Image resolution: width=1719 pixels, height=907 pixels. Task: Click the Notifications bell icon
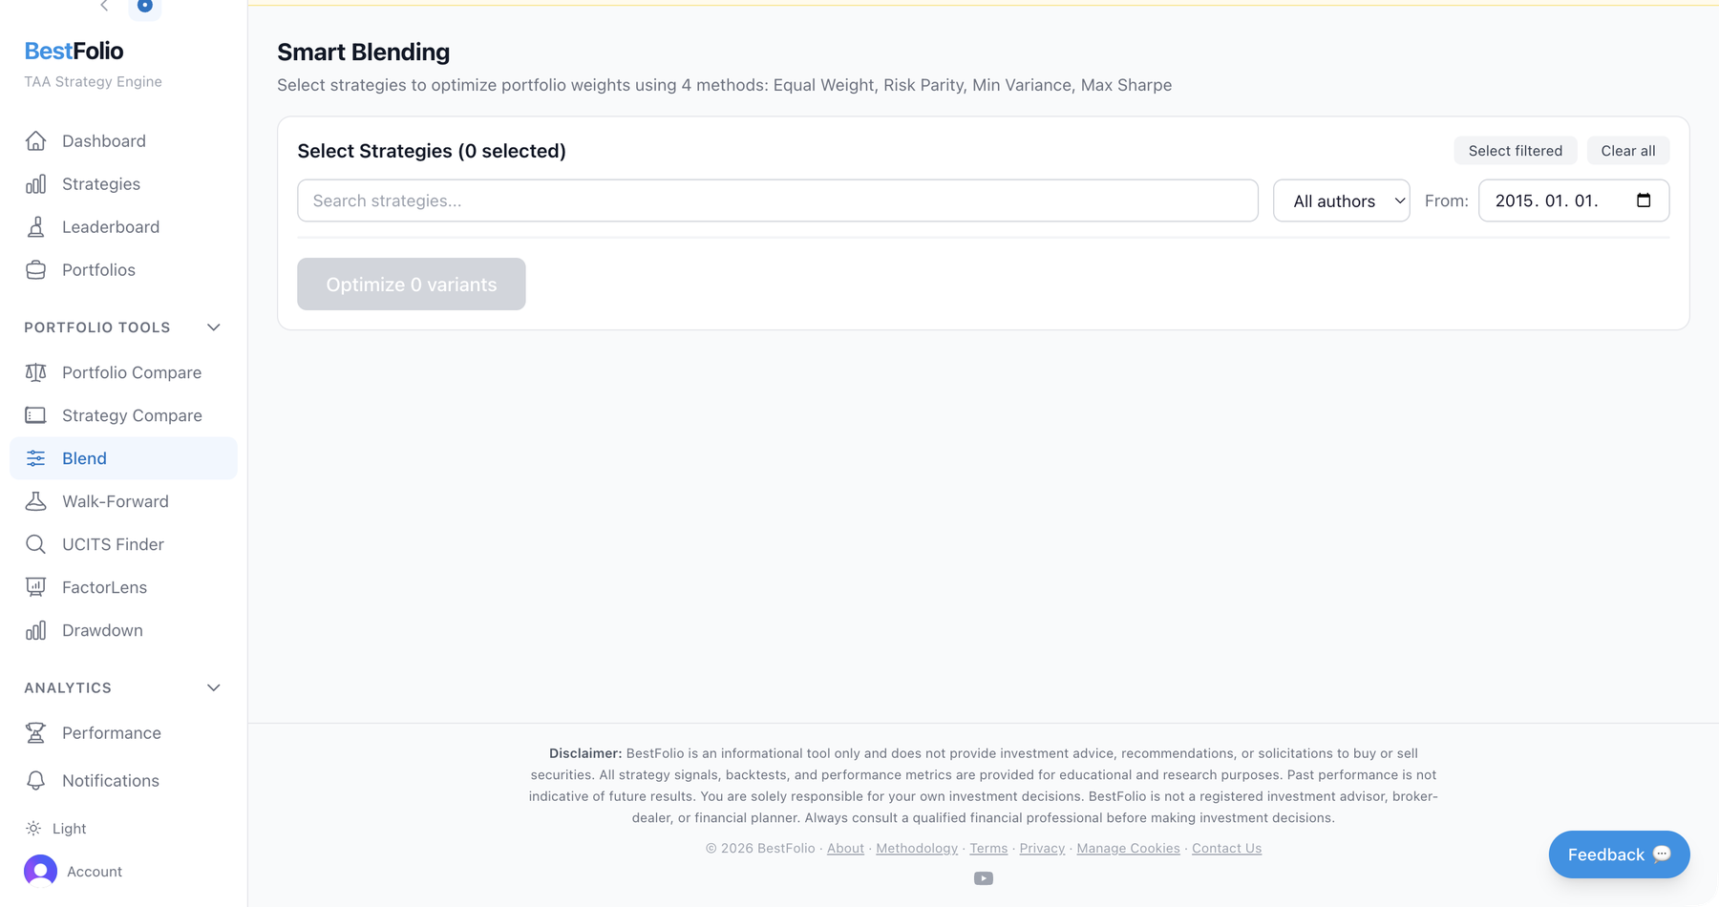35,781
